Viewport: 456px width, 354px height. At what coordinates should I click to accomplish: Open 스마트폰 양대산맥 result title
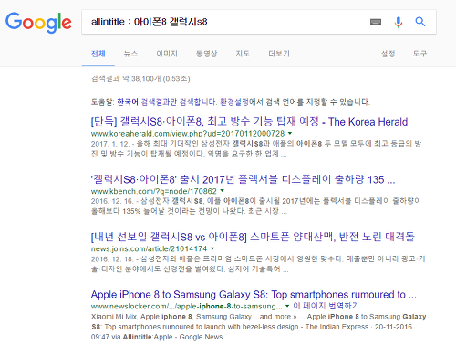coord(253,237)
